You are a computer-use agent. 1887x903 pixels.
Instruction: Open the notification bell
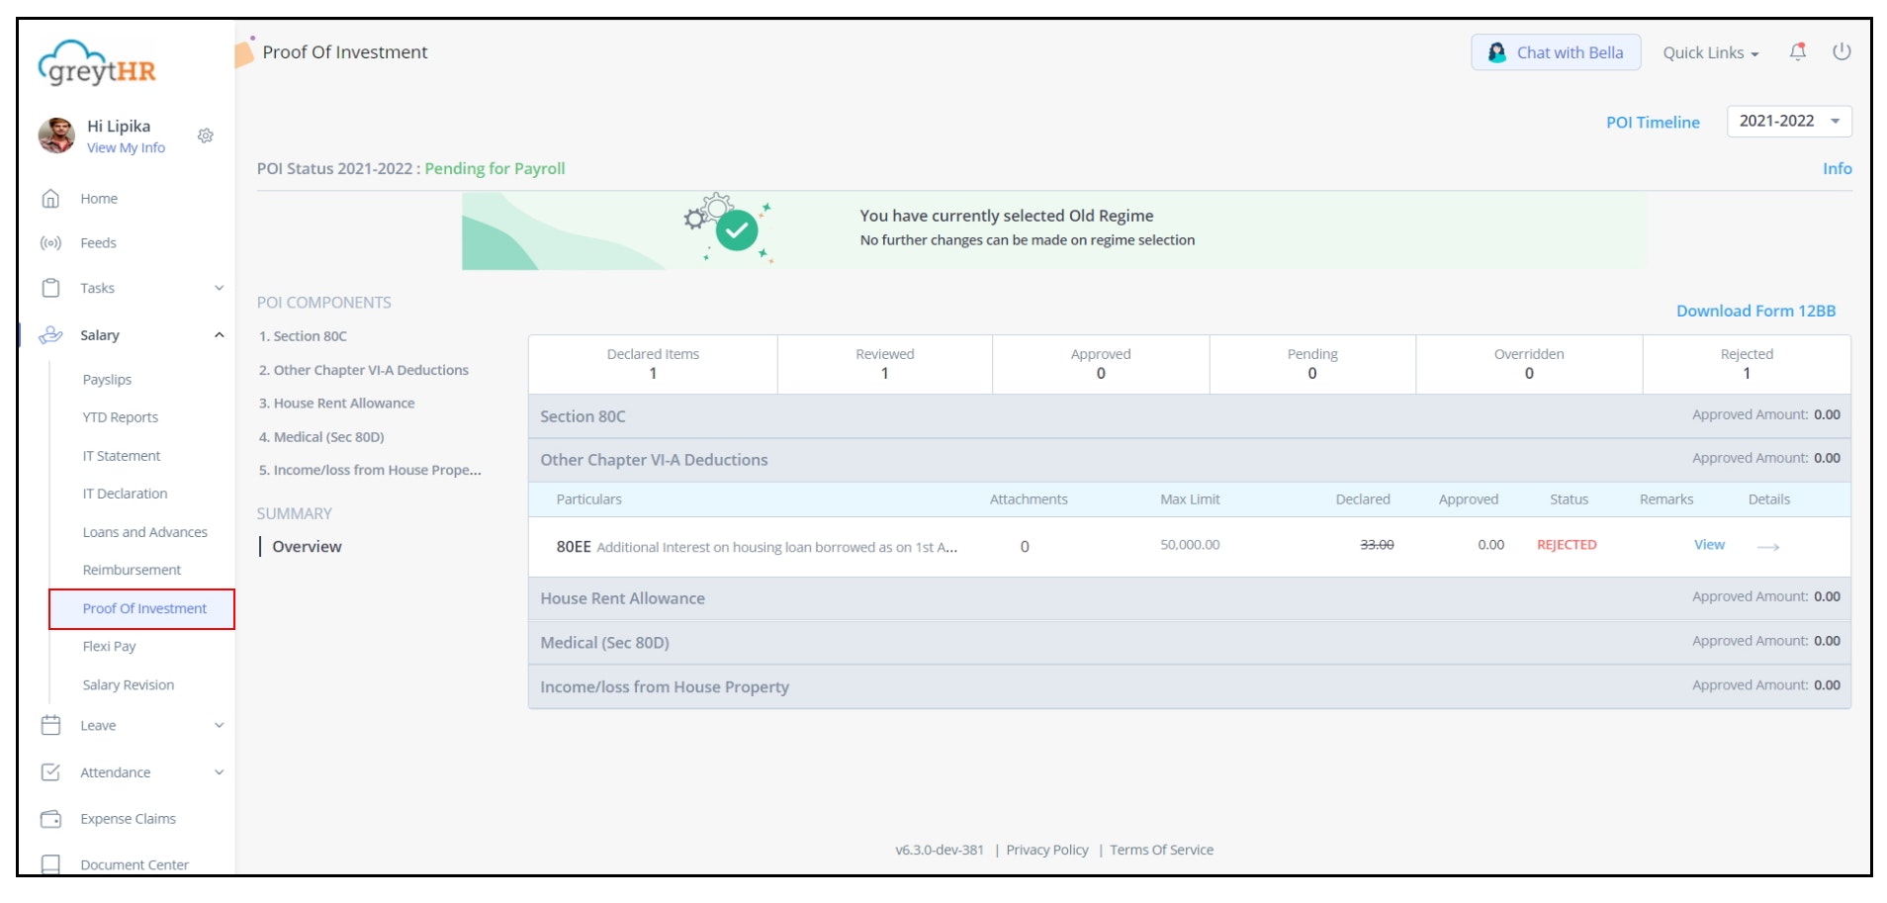point(1798,51)
